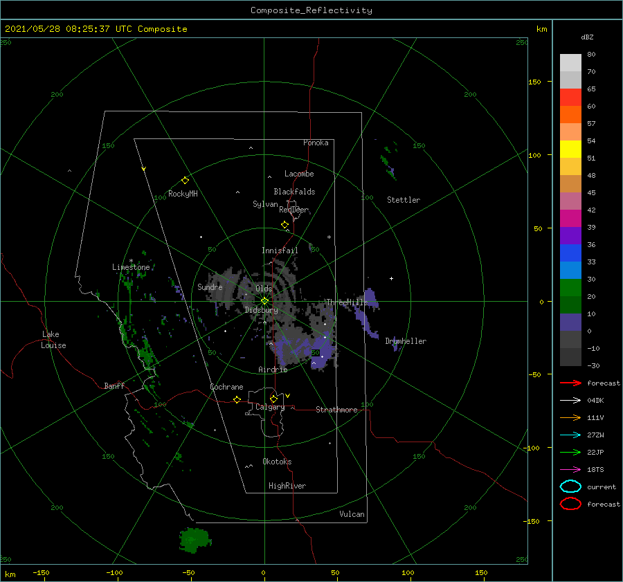623x582 pixels.
Task: Click the red forecast arrow in legend
Action: pyautogui.click(x=570, y=383)
